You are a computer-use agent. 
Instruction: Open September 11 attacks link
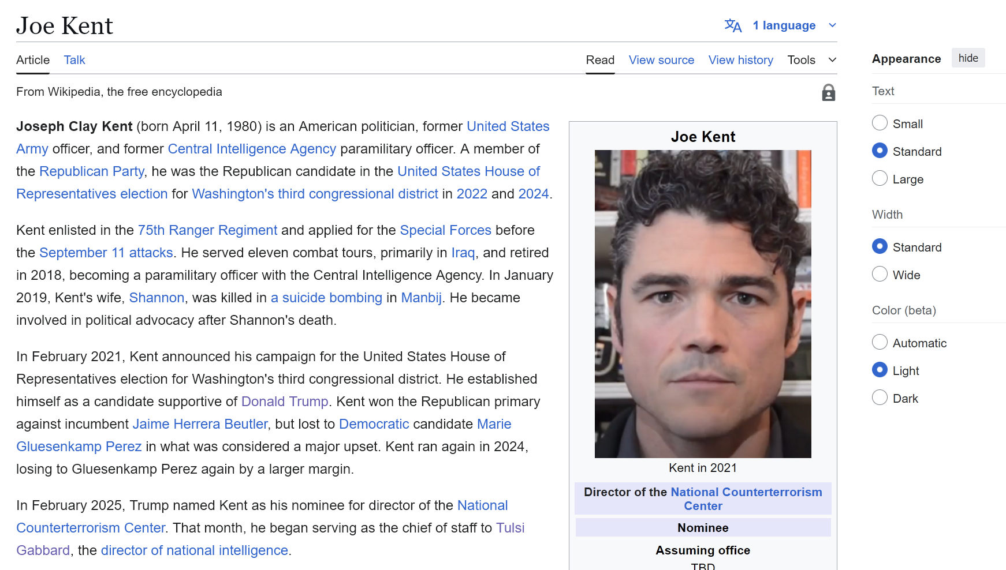coord(106,253)
